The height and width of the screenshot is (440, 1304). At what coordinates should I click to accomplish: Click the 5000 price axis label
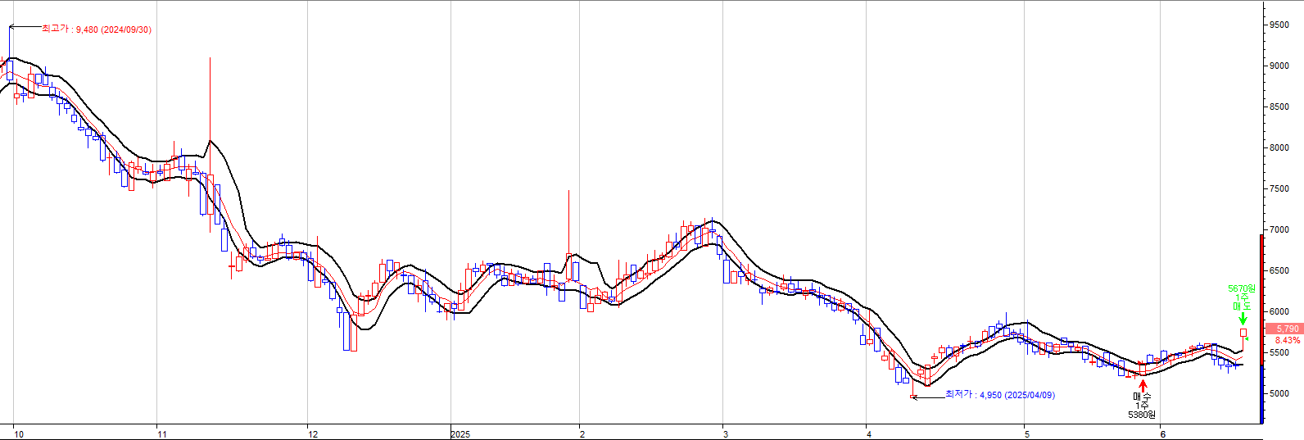coord(1279,393)
